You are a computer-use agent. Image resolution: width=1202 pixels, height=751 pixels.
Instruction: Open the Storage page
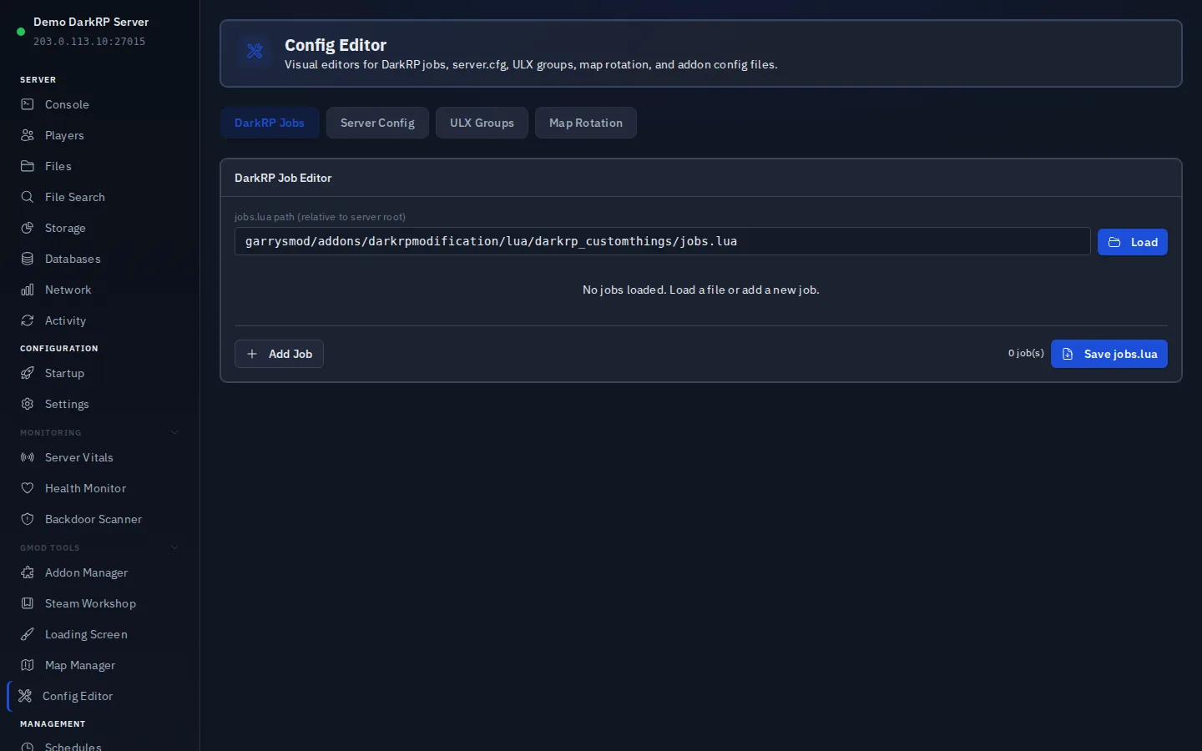click(x=100, y=228)
